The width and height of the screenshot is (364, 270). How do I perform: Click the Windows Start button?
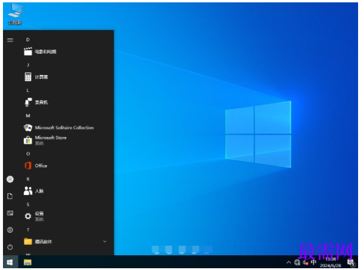(x=9, y=262)
